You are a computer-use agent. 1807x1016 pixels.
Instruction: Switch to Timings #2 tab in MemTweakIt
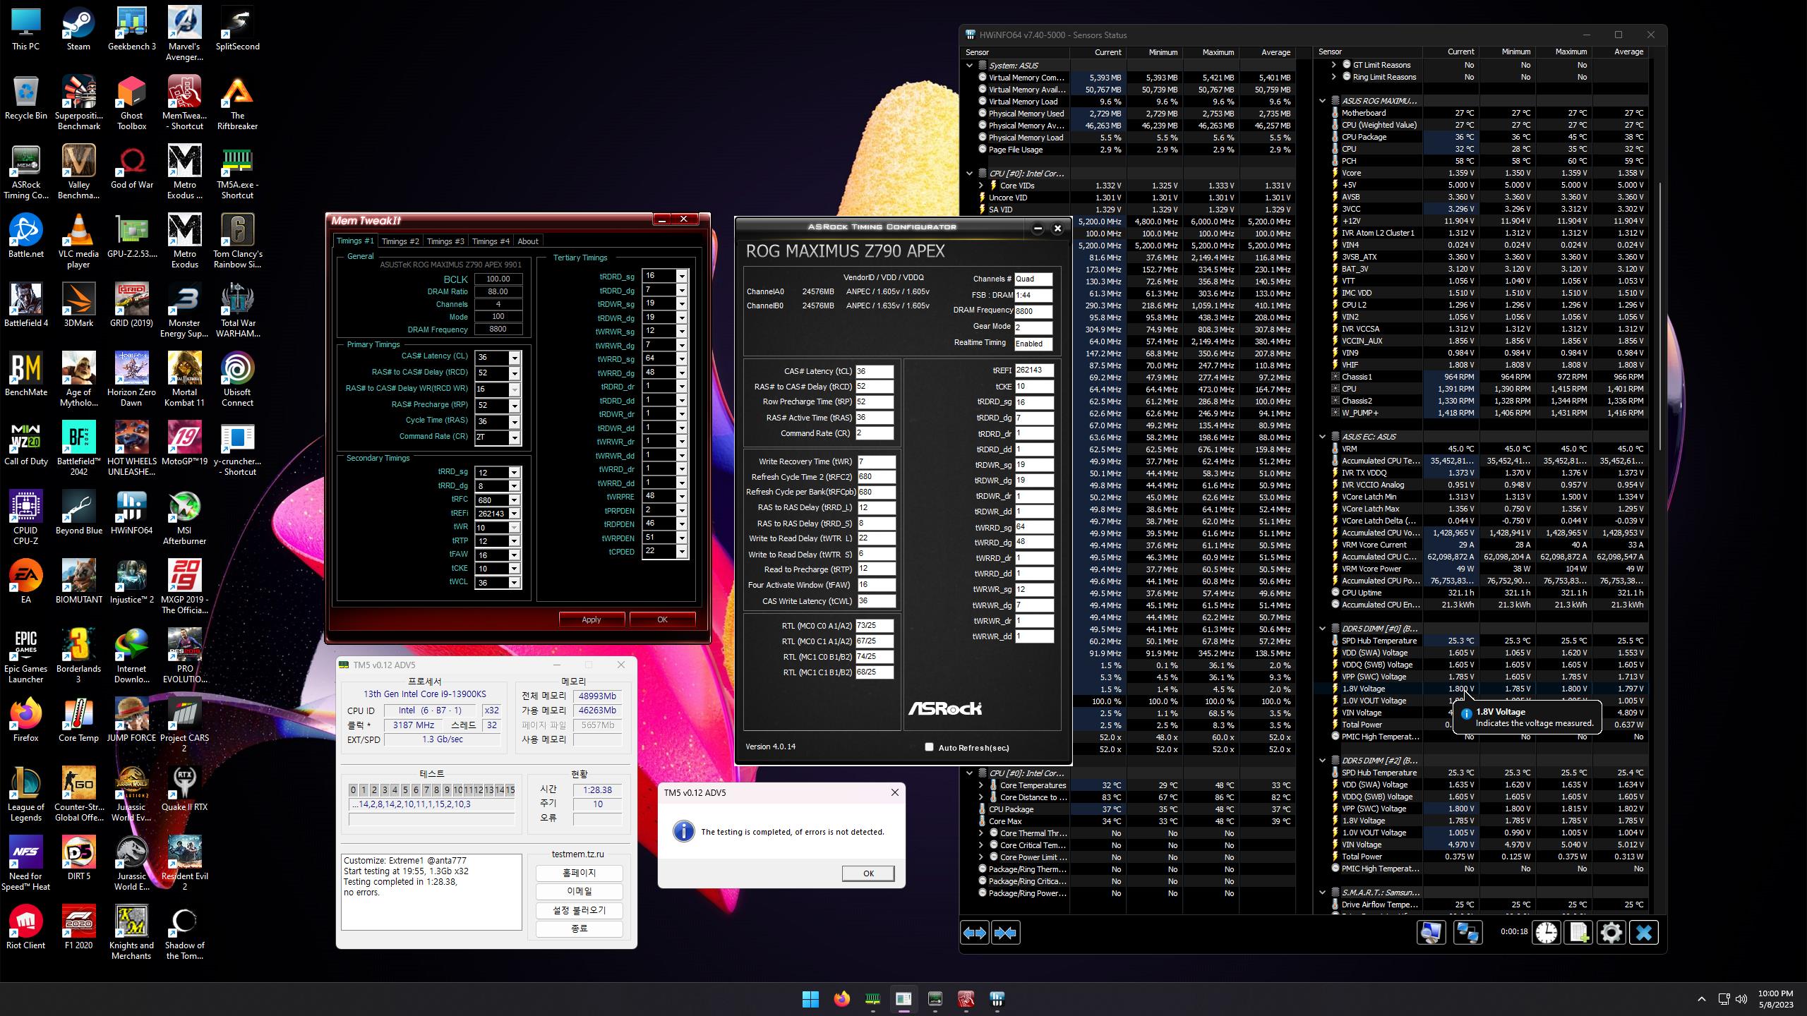[x=400, y=241]
